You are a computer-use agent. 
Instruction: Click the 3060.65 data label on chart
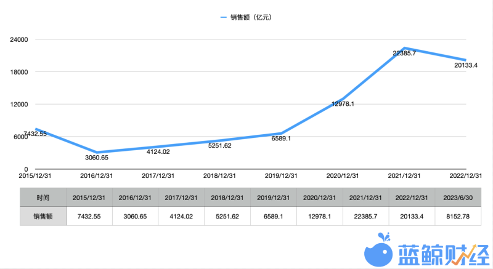[97, 158]
